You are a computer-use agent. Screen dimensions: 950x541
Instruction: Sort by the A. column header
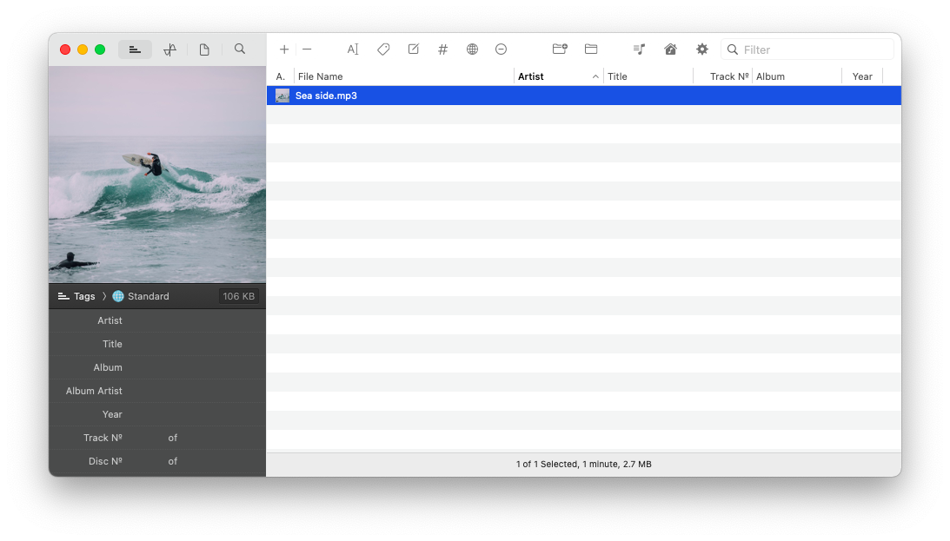tap(281, 76)
